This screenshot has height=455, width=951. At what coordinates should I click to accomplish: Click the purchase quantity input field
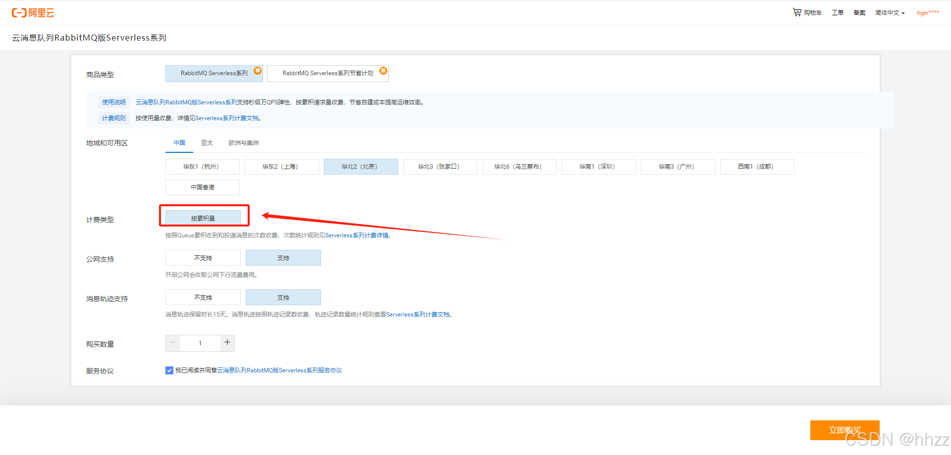click(x=200, y=343)
